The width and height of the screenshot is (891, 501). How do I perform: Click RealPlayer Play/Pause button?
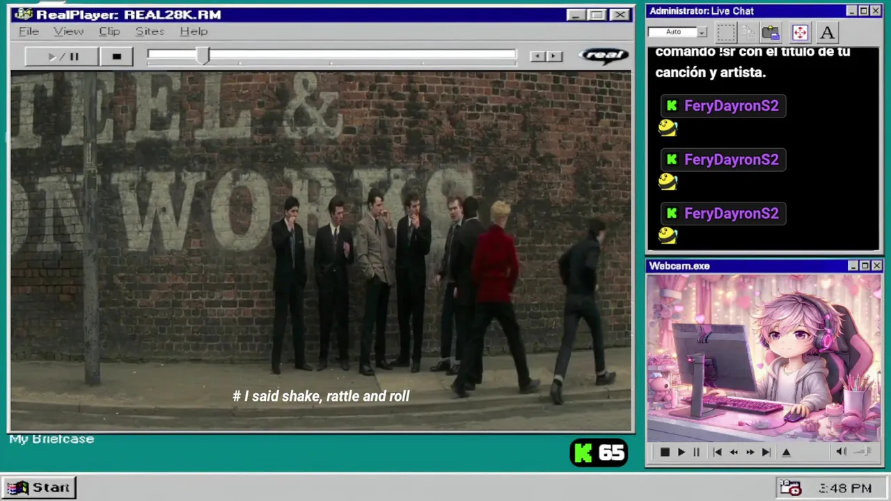[x=62, y=56]
